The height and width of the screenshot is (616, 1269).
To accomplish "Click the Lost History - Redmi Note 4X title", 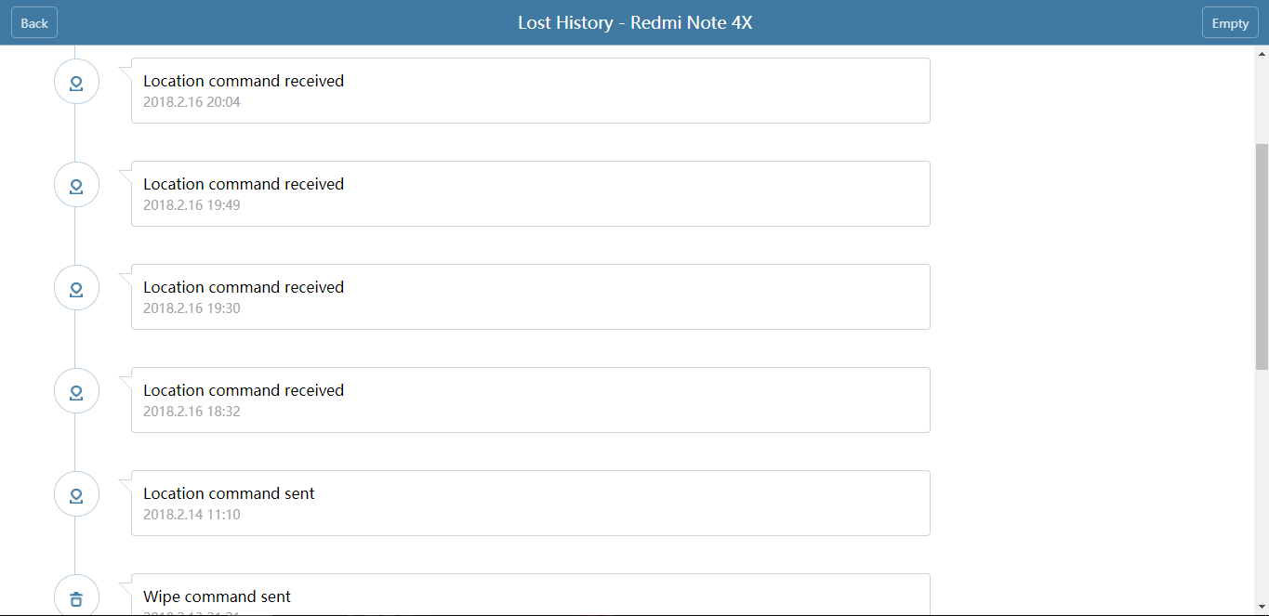I will pos(635,23).
